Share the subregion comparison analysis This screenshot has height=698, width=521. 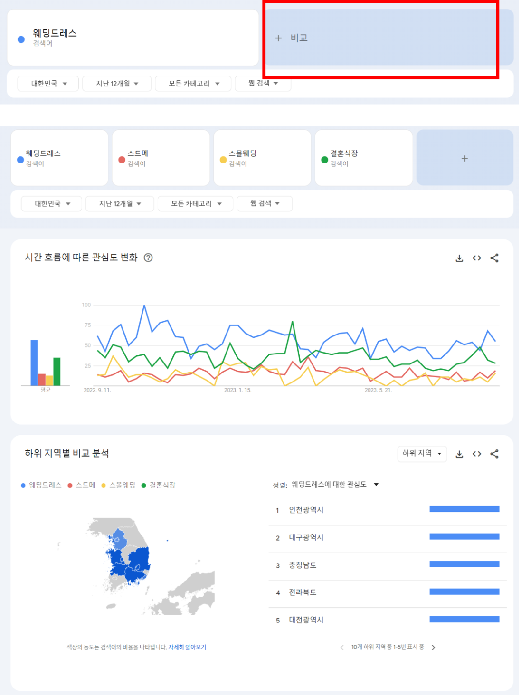(494, 454)
